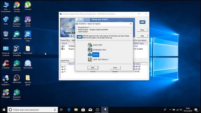Click the 'Drive #' header in physical drive list
201x113 pixels.
[64, 44]
